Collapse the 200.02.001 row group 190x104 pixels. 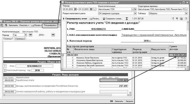click(x=63, y=55)
